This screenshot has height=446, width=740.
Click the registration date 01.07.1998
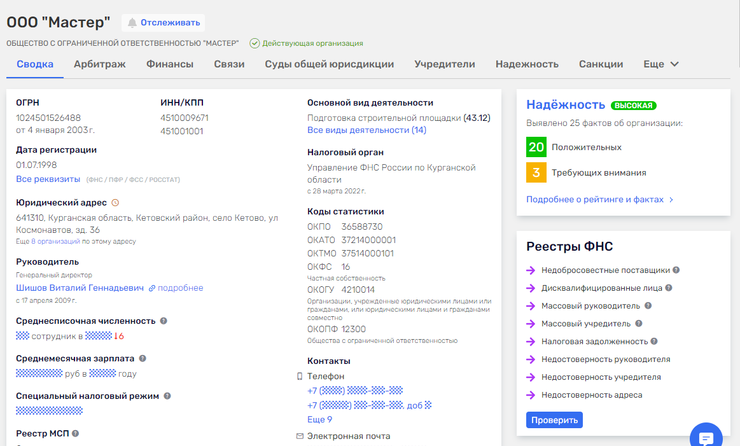click(x=36, y=165)
